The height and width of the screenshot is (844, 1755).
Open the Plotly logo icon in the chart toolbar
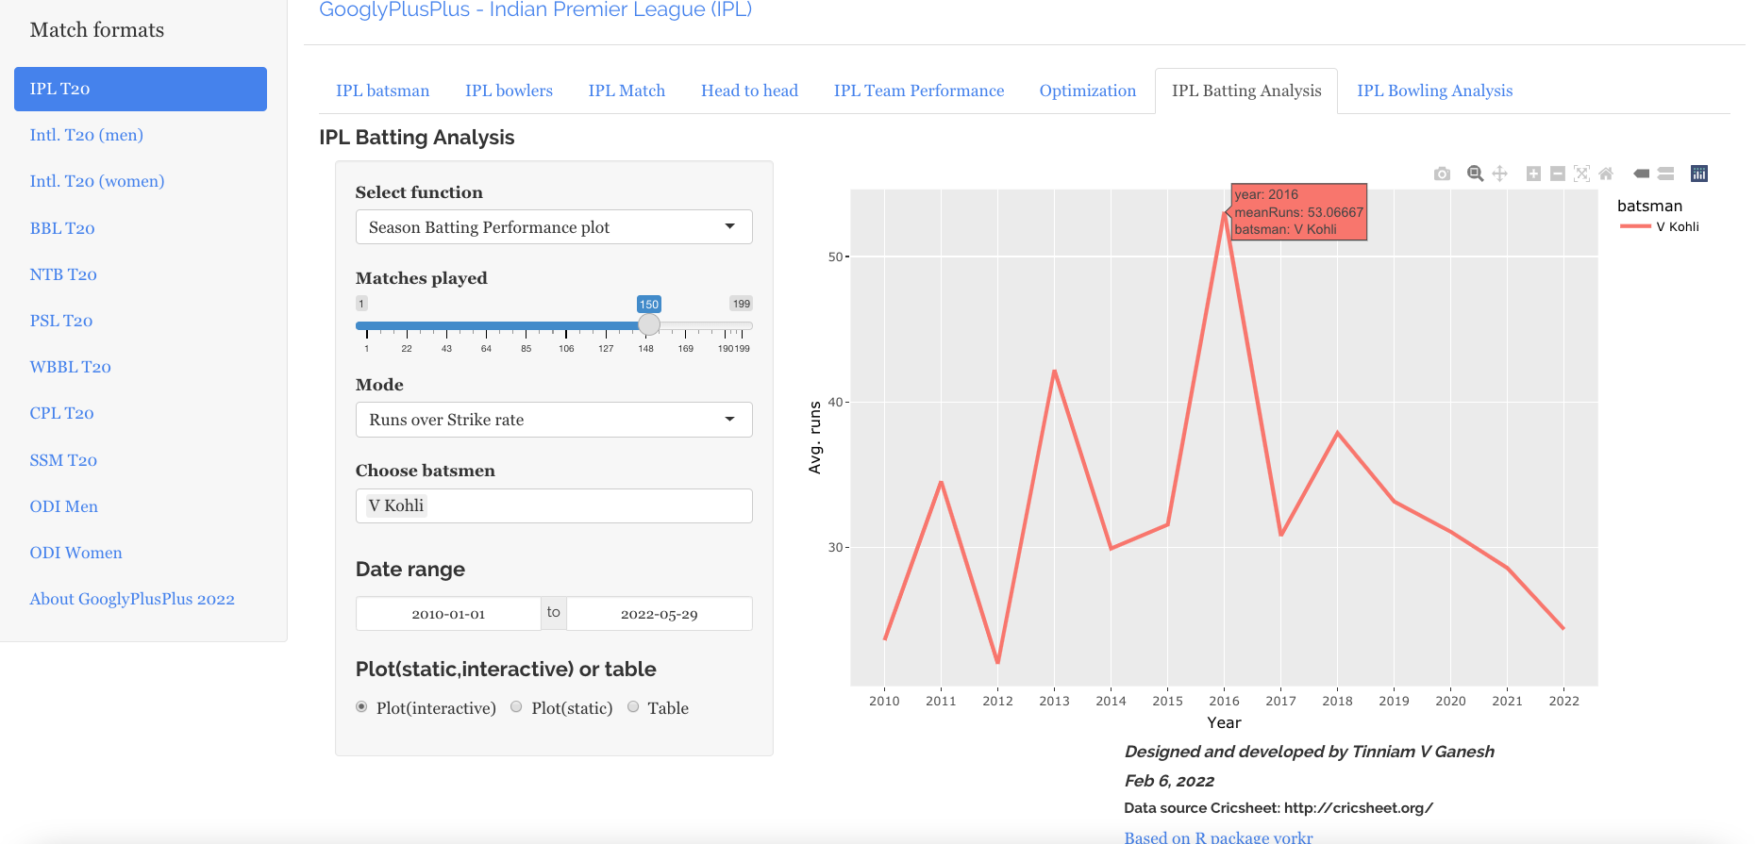(x=1699, y=174)
